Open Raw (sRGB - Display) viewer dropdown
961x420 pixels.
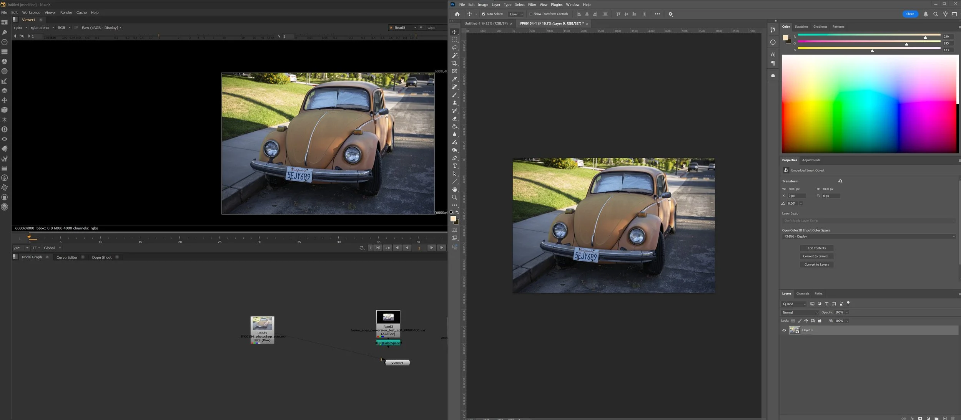point(101,28)
